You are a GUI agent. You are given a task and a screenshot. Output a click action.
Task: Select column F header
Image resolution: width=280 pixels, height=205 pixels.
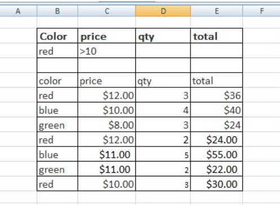point(261,11)
